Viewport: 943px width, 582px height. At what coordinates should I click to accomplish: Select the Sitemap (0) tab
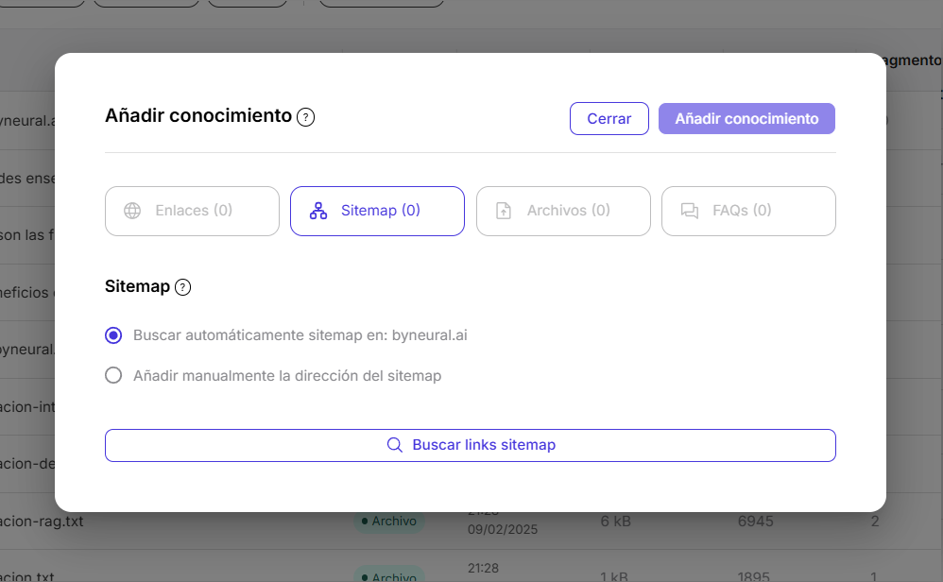point(377,211)
